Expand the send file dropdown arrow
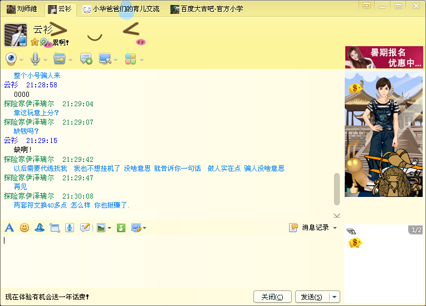 tap(70, 59)
